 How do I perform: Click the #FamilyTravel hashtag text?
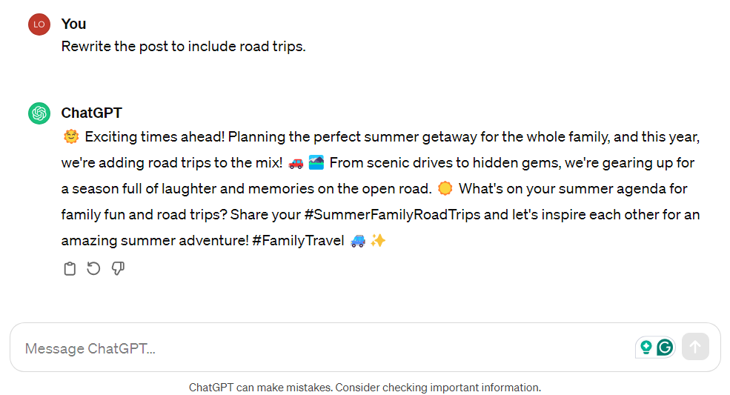298,241
